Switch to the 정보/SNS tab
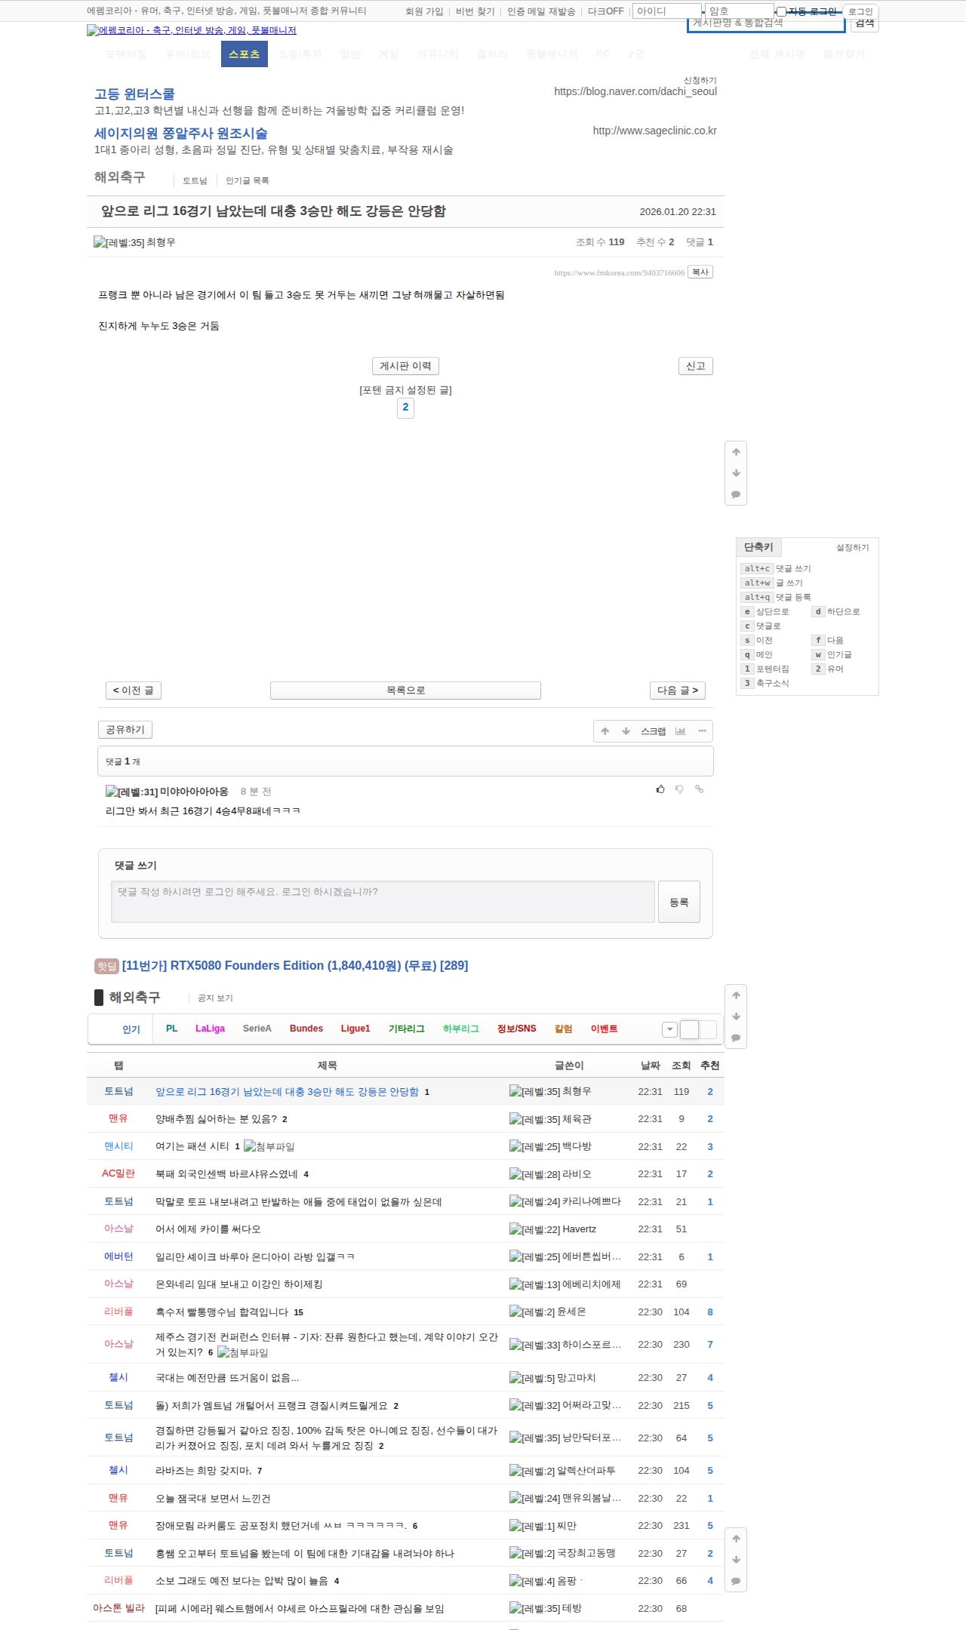The width and height of the screenshot is (966, 1630). tap(517, 1029)
